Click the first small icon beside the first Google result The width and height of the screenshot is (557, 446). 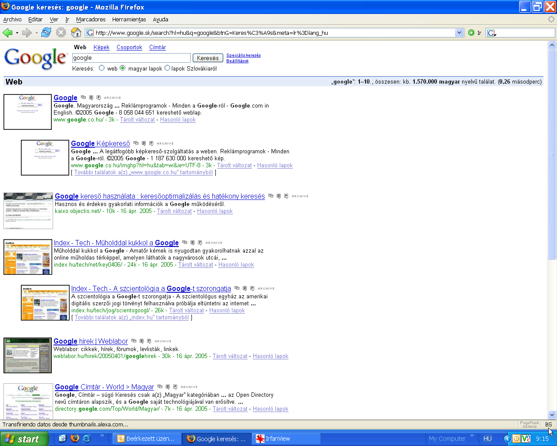tap(83, 98)
